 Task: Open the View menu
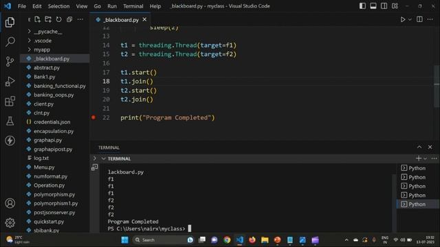click(x=82, y=6)
